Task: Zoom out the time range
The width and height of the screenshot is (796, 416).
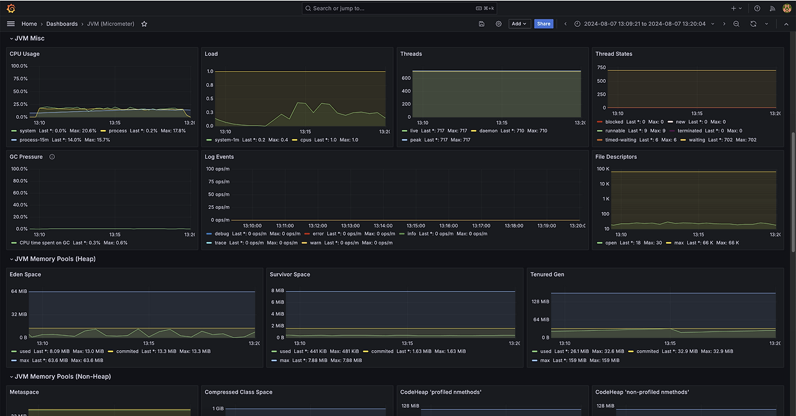Action: coord(736,24)
